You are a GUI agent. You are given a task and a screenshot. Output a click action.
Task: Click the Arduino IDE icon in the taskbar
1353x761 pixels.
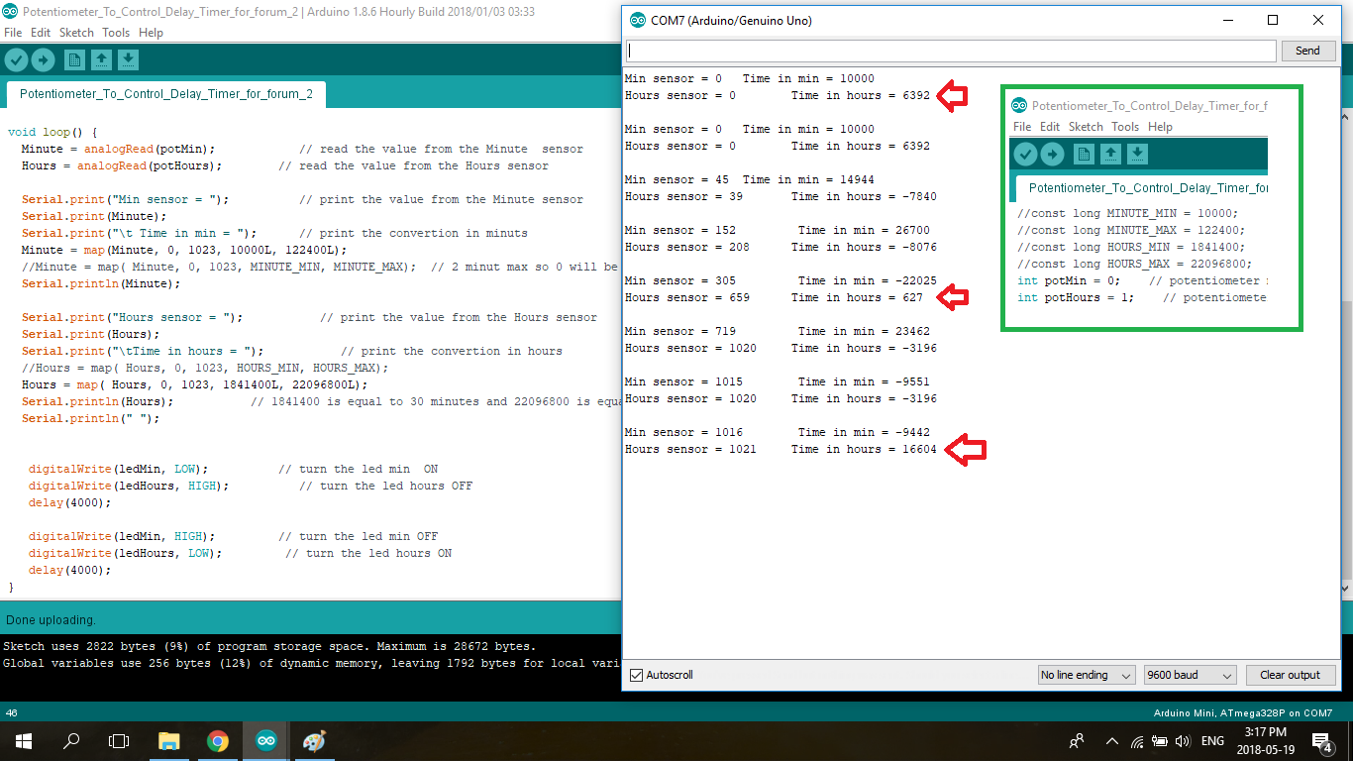tap(265, 741)
